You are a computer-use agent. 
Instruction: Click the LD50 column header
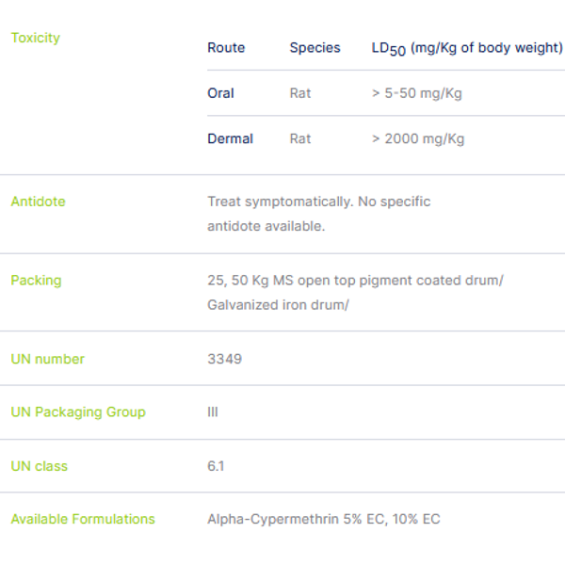point(467,48)
